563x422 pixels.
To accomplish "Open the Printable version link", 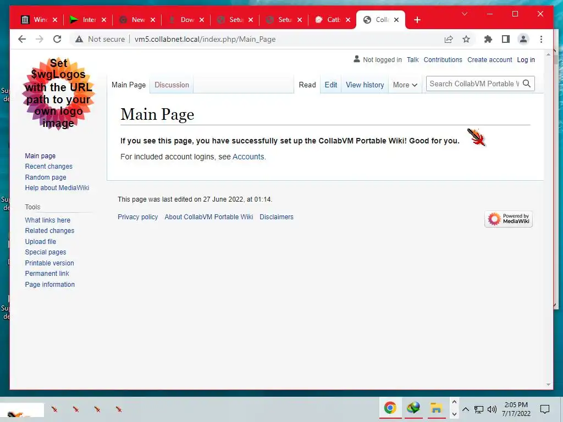I will pyautogui.click(x=49, y=263).
